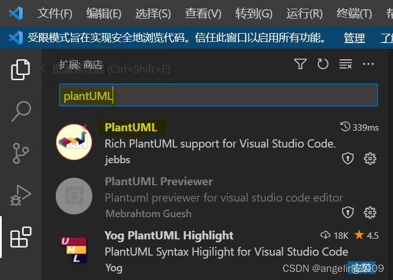Viewport: 393px width, 280px height.
Task: Click the Mebrahtom Guesh publisher name
Action: [x=149, y=214]
